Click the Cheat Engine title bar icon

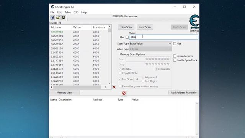(x=52, y=7)
